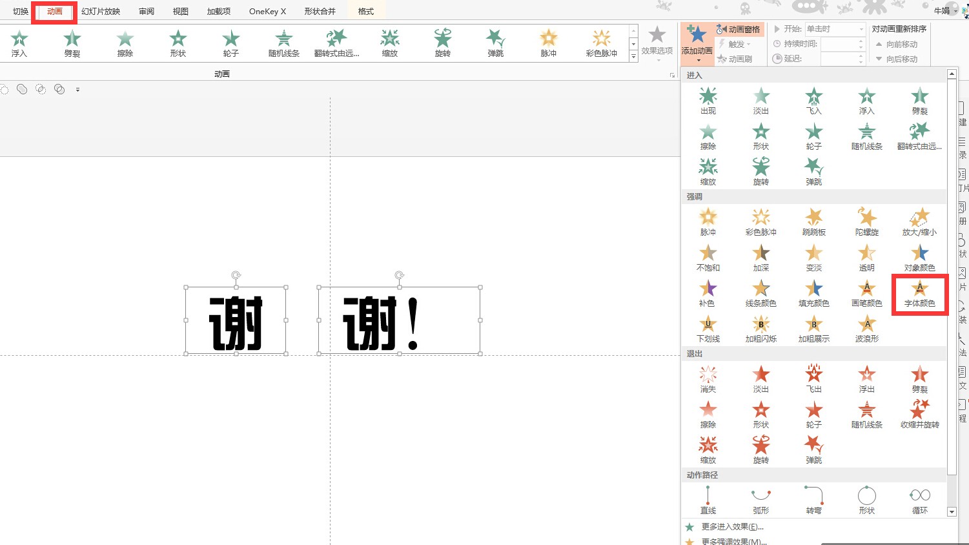Click the 弹跳 animation in ribbon gallery
The height and width of the screenshot is (545, 969).
click(495, 43)
